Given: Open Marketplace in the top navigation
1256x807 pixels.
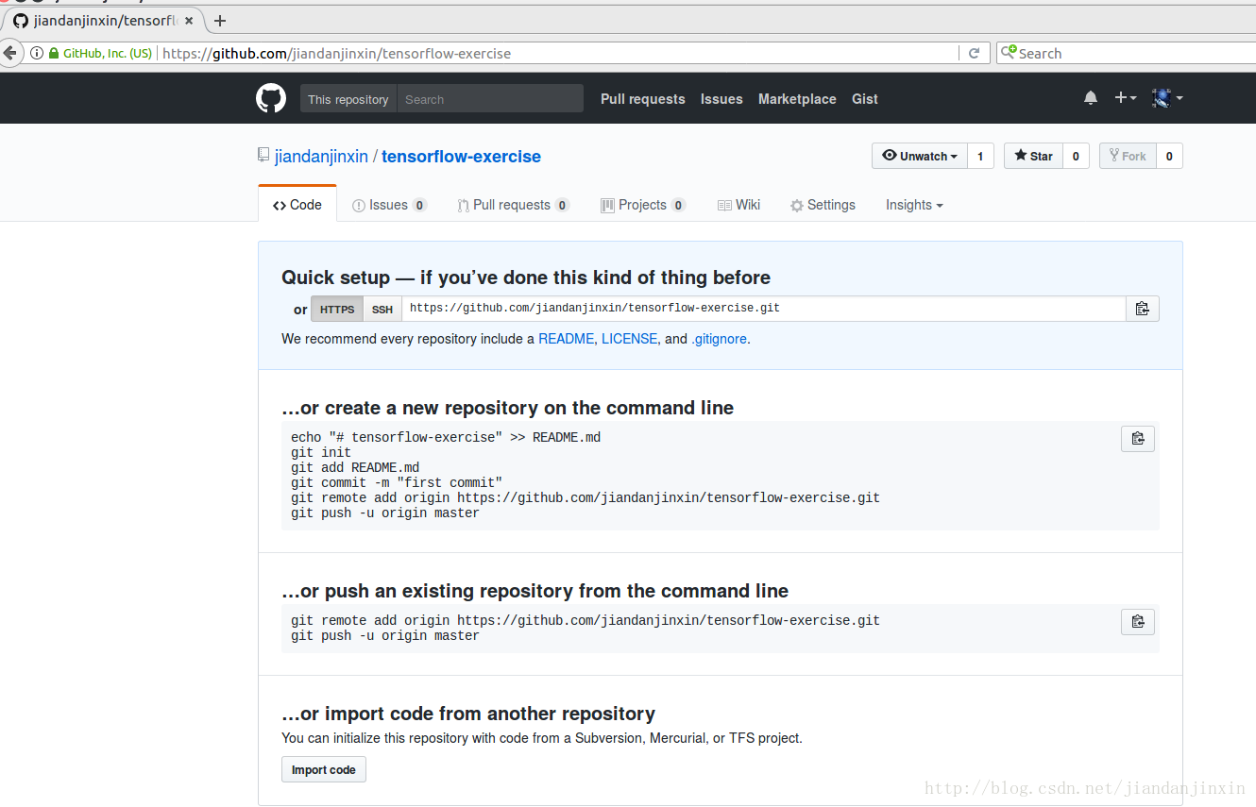Looking at the screenshot, I should (797, 98).
